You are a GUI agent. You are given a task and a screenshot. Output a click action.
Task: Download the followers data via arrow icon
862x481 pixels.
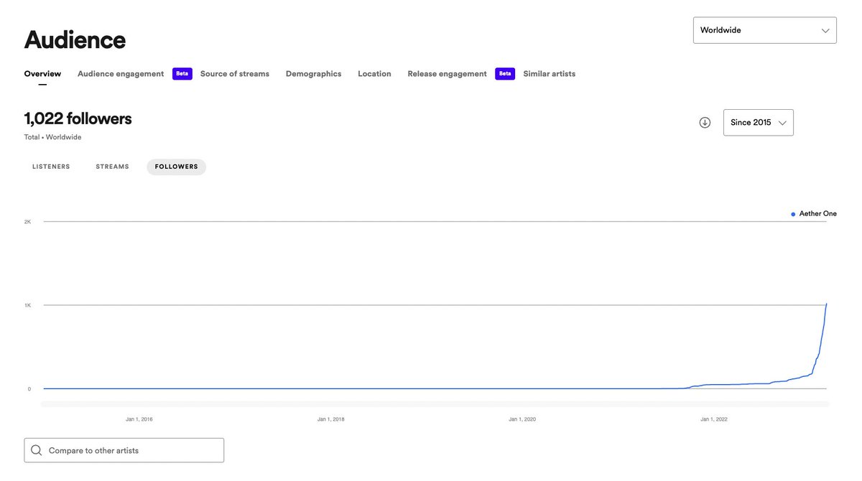[705, 123]
